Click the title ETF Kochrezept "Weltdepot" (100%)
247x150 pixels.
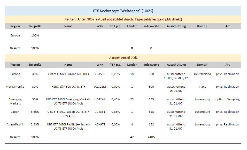(x=123, y=11)
